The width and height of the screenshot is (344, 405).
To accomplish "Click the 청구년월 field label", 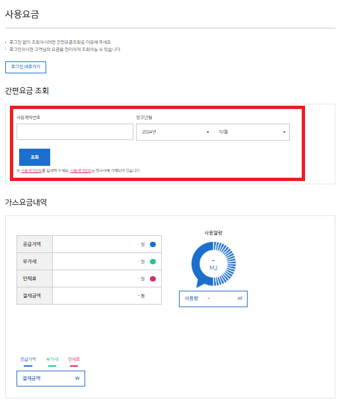I will [x=144, y=118].
